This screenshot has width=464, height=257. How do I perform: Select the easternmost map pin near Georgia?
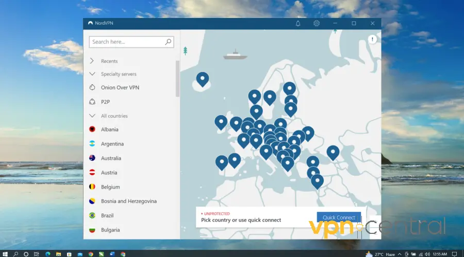333,153
